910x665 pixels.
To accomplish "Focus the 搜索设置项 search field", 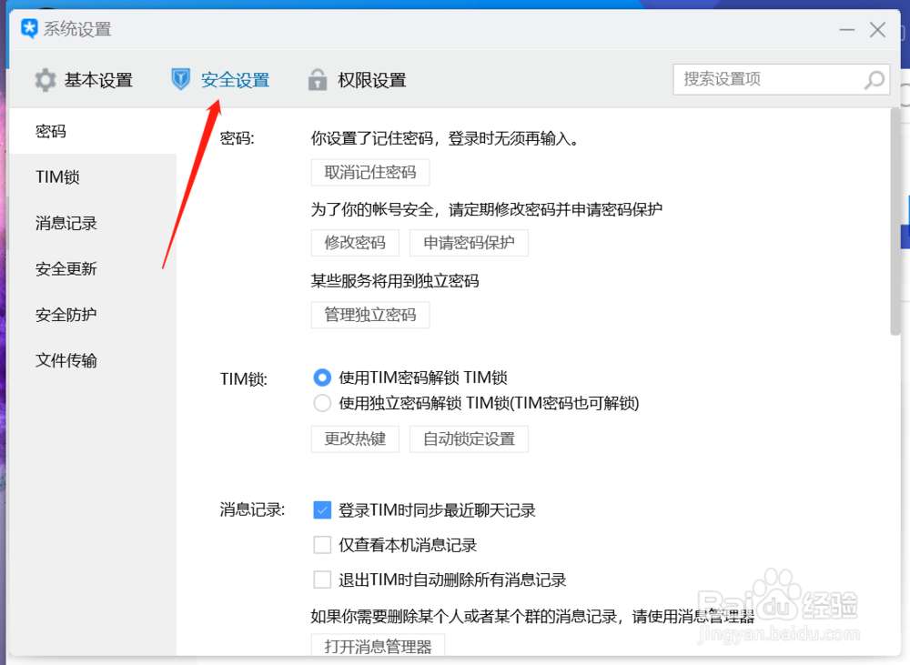I will pyautogui.click(x=781, y=79).
